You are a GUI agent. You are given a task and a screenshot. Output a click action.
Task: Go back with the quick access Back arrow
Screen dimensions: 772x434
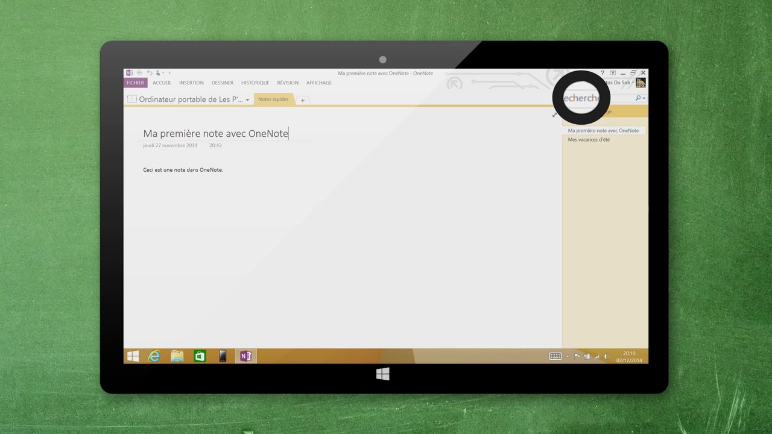[x=139, y=73]
